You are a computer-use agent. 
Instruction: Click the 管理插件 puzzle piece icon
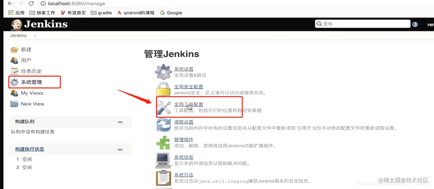point(163,143)
